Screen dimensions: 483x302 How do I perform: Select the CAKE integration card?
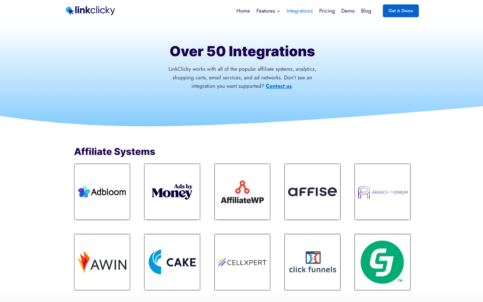172,262
